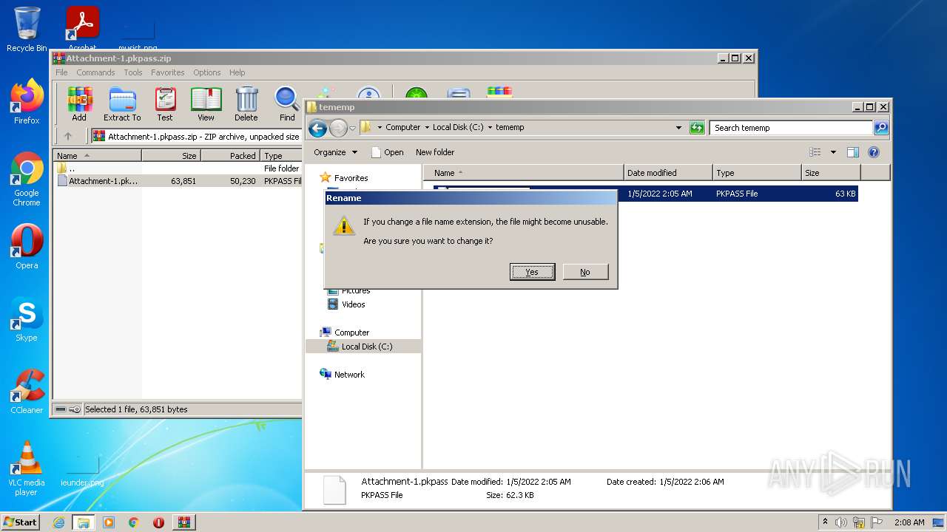Screen dimensions: 947x532
Task: Open recent pages dropdown next to Forward
Action: [353, 128]
